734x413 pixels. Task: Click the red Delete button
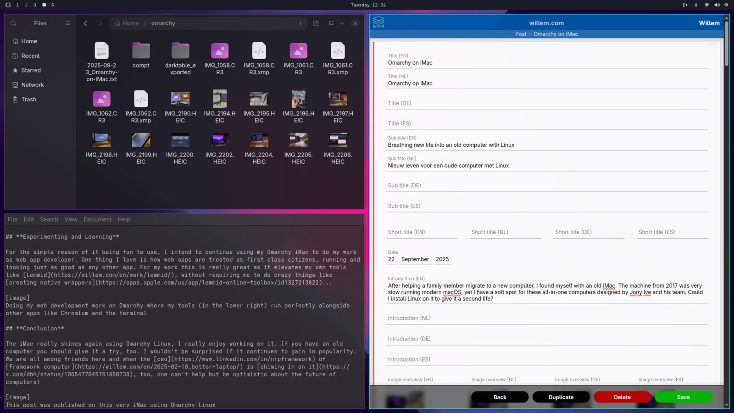pos(622,397)
